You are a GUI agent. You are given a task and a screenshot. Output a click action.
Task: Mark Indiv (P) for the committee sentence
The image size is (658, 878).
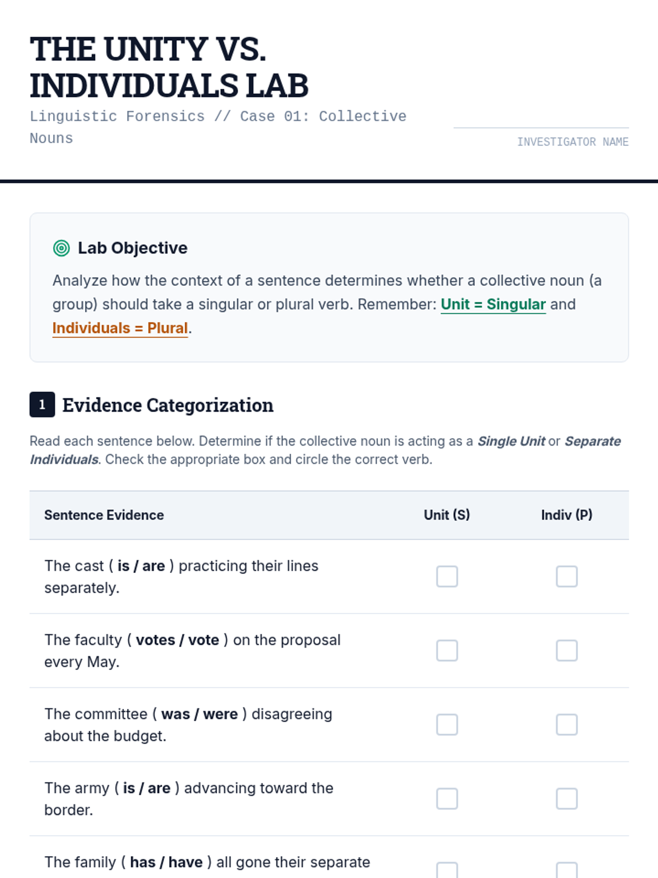click(x=566, y=725)
